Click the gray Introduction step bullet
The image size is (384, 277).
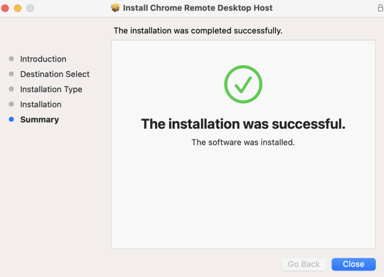(12, 59)
